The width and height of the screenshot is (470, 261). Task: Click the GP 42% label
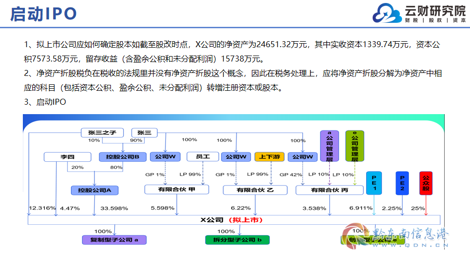point(291,175)
